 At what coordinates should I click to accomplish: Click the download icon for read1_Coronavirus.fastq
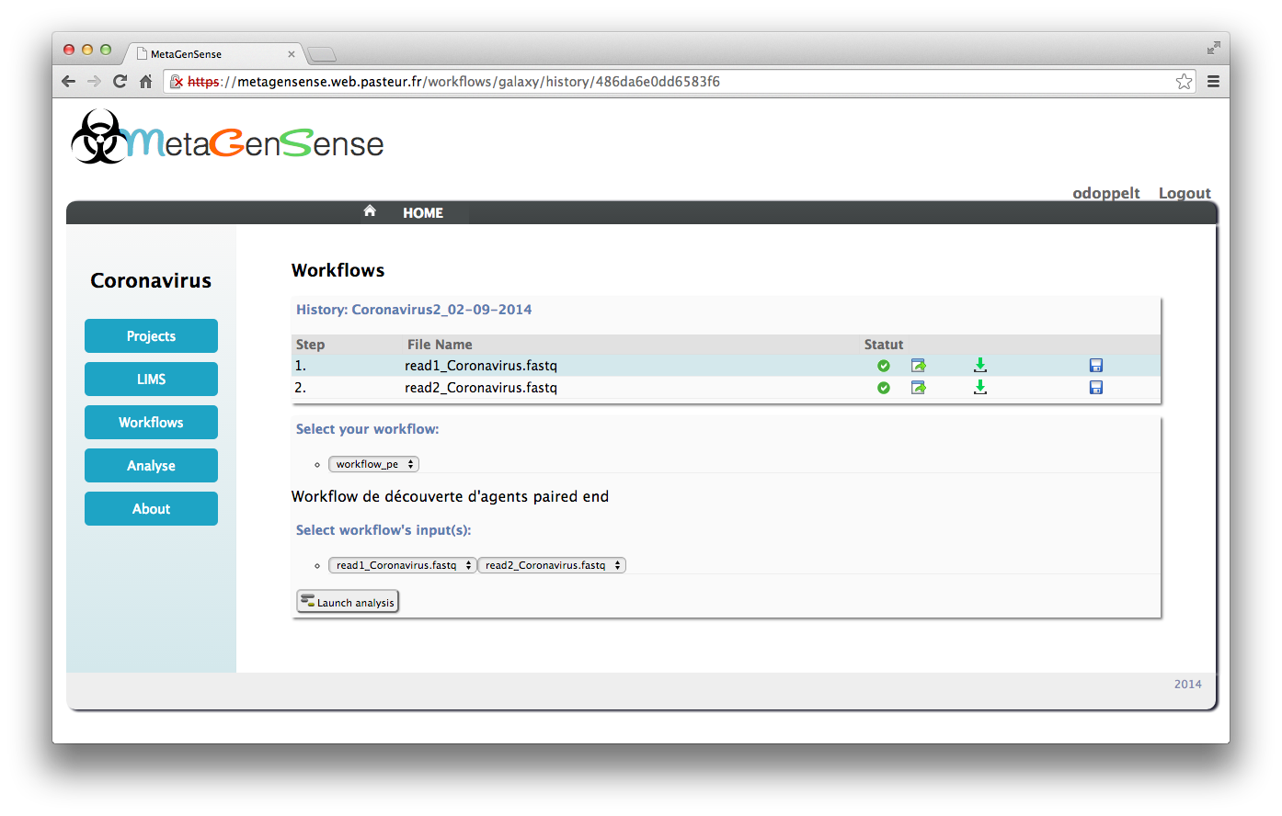980,365
